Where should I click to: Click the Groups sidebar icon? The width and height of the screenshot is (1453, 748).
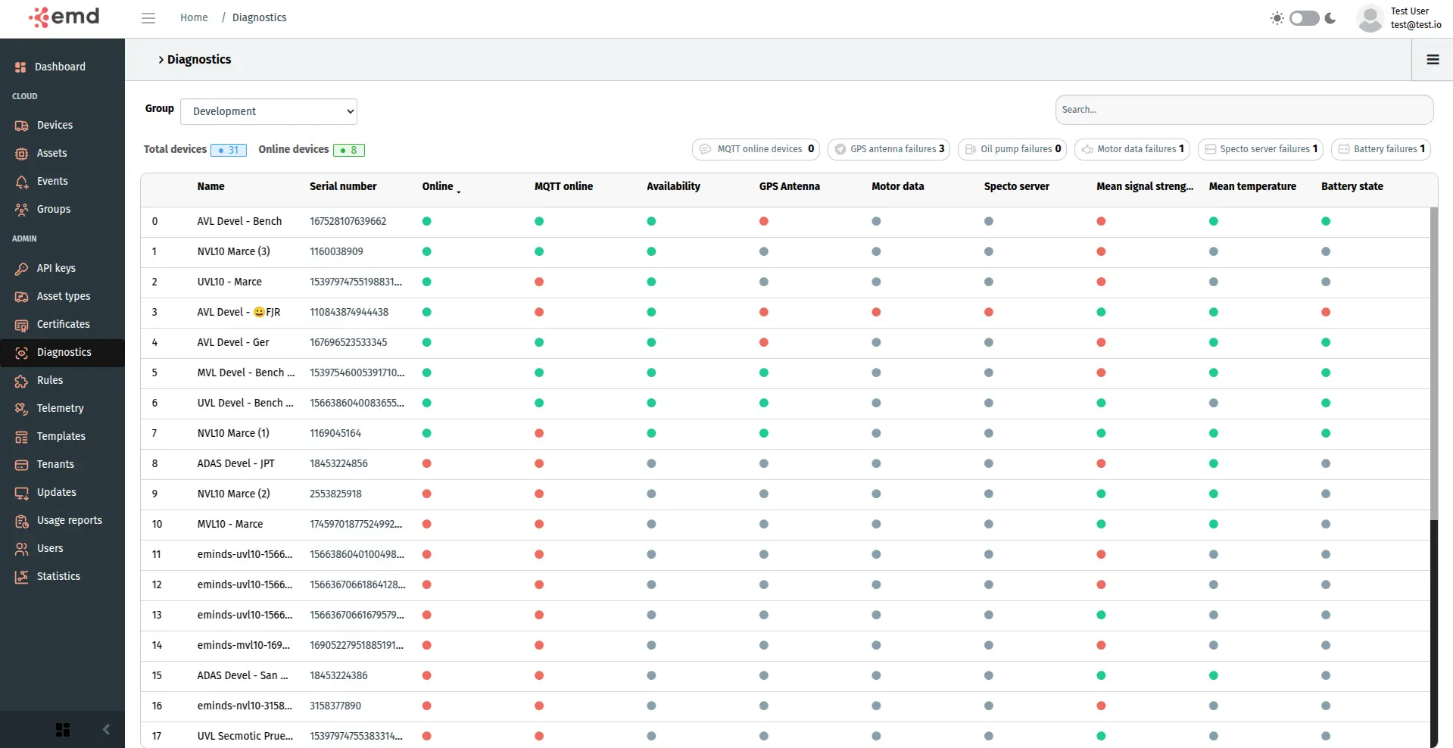21,210
